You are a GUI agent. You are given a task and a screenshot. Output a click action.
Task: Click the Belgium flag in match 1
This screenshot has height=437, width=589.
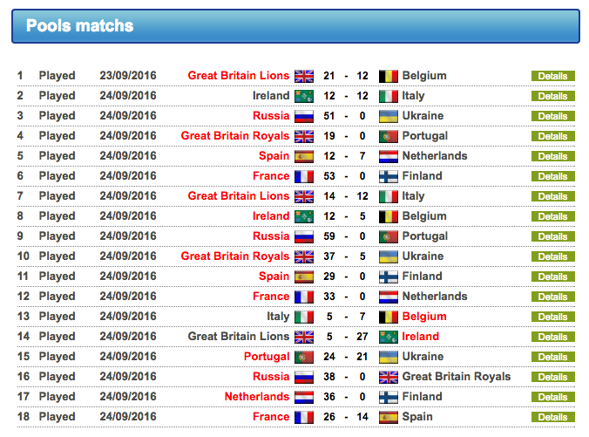pyautogui.click(x=389, y=76)
